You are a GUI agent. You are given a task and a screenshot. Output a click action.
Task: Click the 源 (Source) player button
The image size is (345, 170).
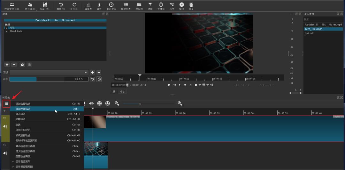[x=114, y=92]
